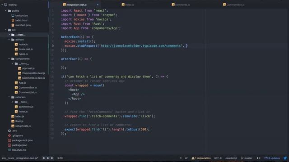This screenshot has width=289, height=162.
Task: Click the package.json file icon
Action: [9, 145]
